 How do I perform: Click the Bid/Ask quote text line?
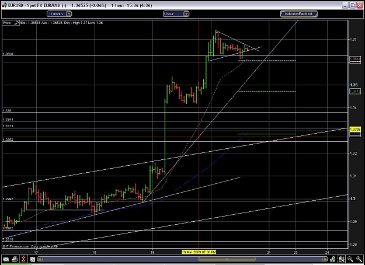tap(62, 23)
